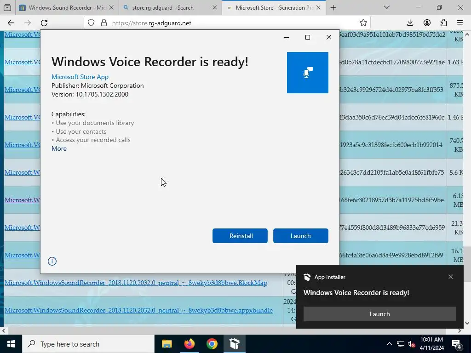Open Google Chrome from the taskbar

click(212, 344)
